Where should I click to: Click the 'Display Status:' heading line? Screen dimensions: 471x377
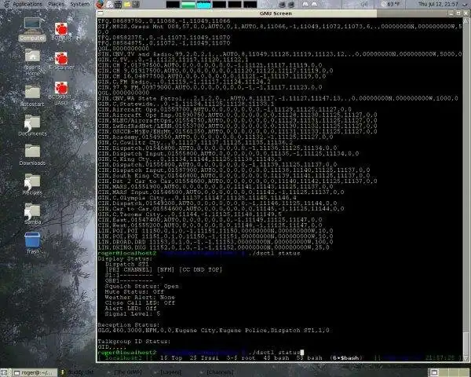coord(125,258)
